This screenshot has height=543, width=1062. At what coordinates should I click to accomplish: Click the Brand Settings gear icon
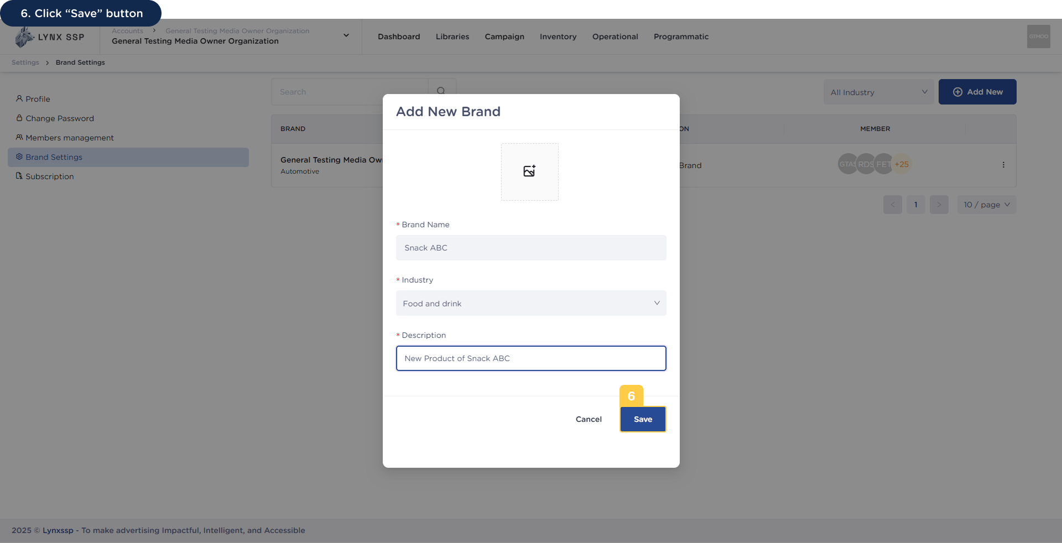pos(19,156)
